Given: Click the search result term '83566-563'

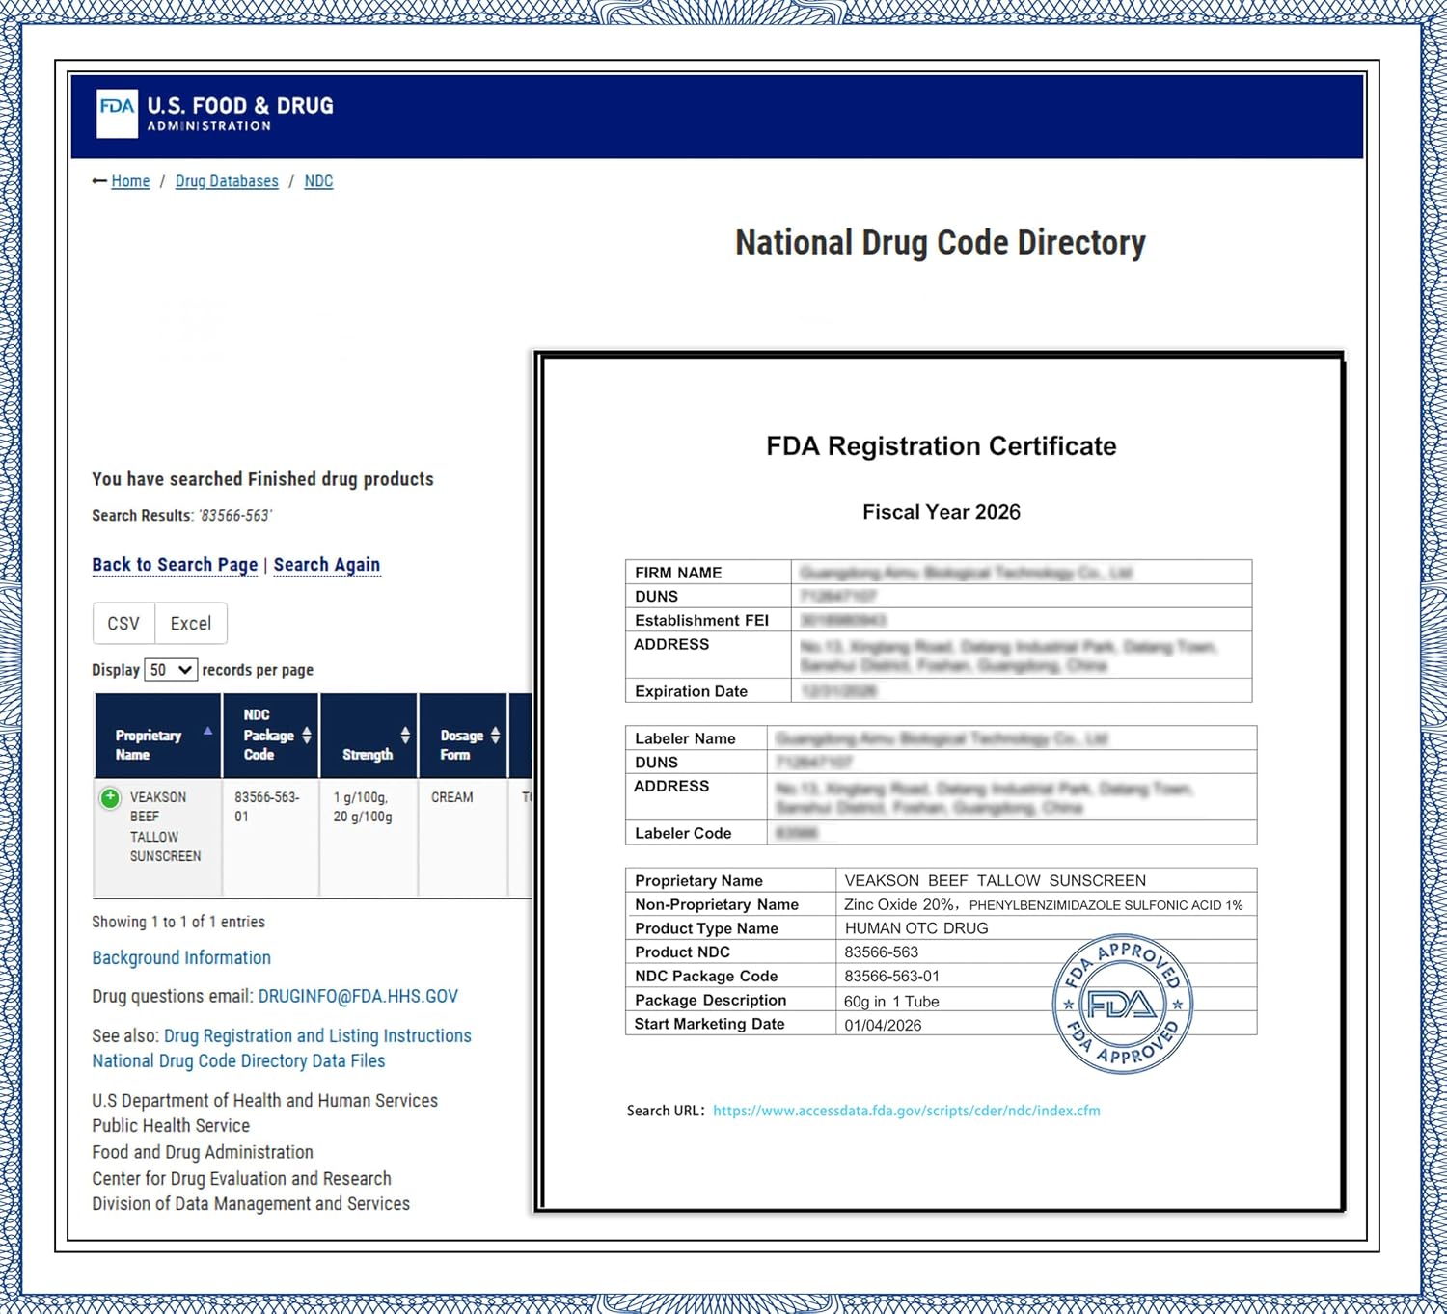Looking at the screenshot, I should [235, 516].
